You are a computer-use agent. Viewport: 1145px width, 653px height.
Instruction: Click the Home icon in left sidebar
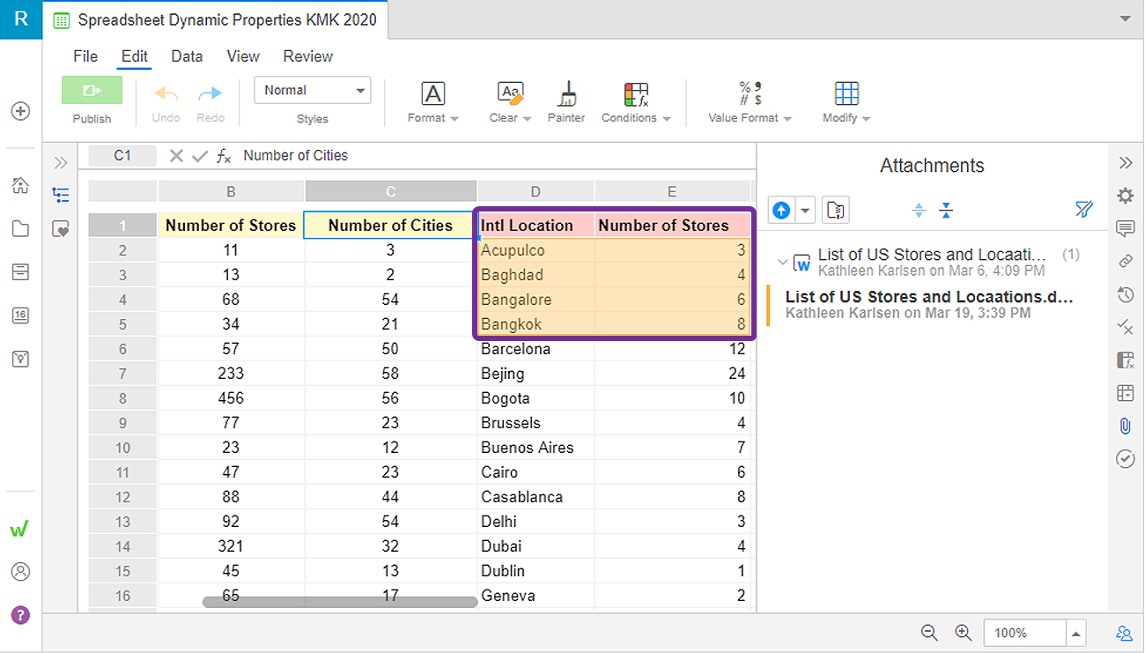[x=20, y=185]
